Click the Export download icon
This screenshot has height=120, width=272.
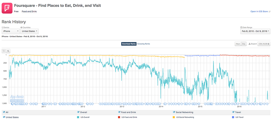pos(249,44)
